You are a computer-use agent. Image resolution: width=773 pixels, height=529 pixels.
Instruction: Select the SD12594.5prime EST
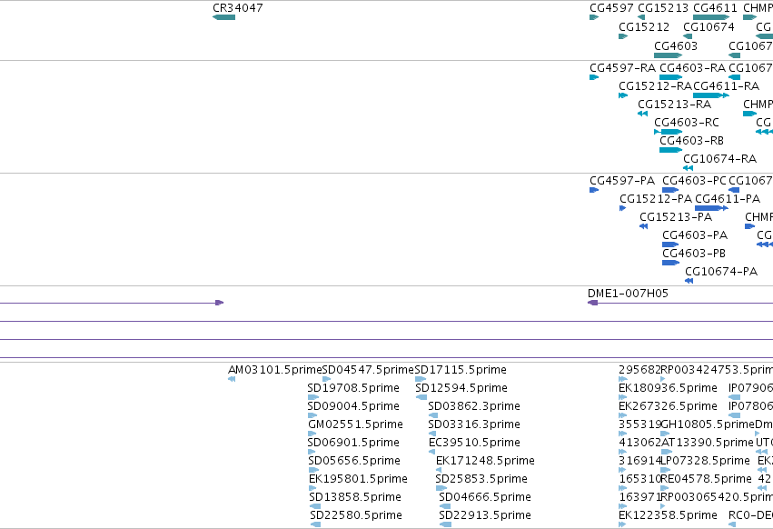[421, 397]
